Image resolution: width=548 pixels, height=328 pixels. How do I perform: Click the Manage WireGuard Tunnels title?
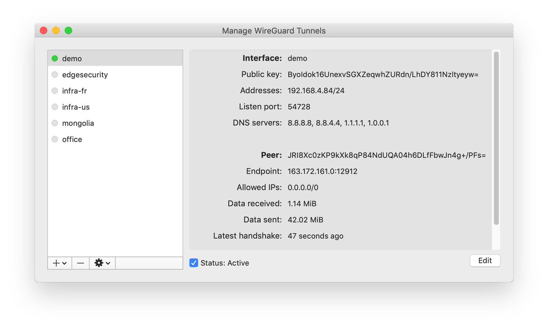click(x=274, y=31)
